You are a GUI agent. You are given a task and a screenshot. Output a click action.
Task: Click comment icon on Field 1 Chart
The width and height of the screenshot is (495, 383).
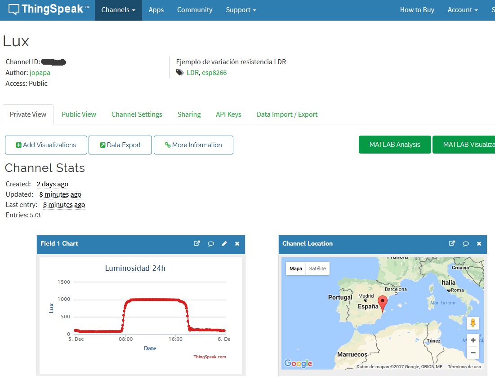(x=210, y=244)
